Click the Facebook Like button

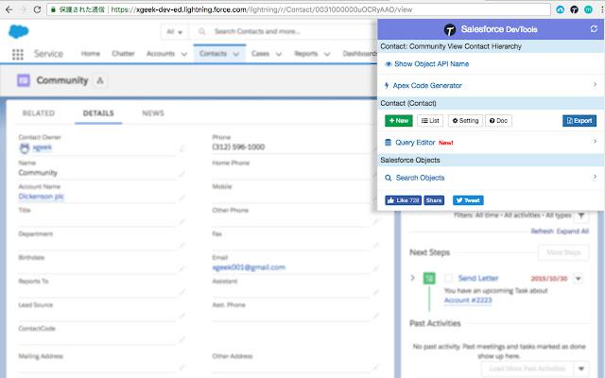click(x=403, y=200)
